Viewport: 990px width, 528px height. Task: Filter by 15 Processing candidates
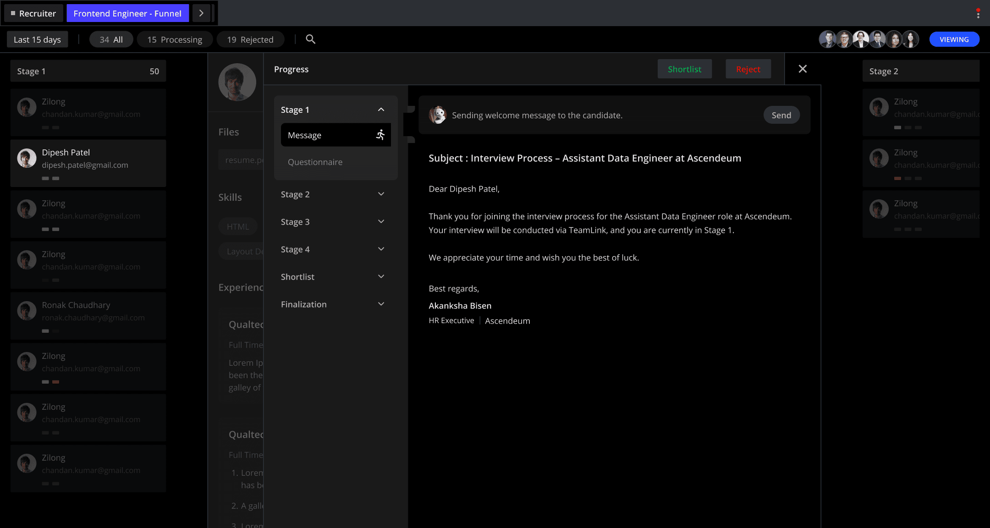[175, 39]
